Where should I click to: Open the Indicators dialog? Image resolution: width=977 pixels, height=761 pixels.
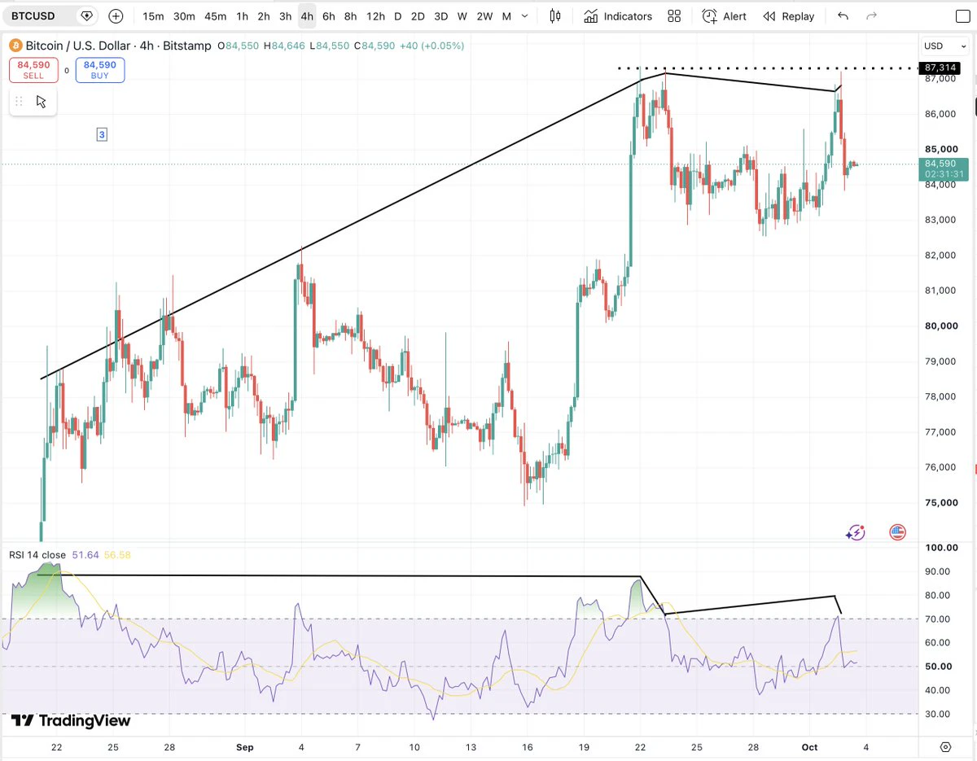coord(617,16)
